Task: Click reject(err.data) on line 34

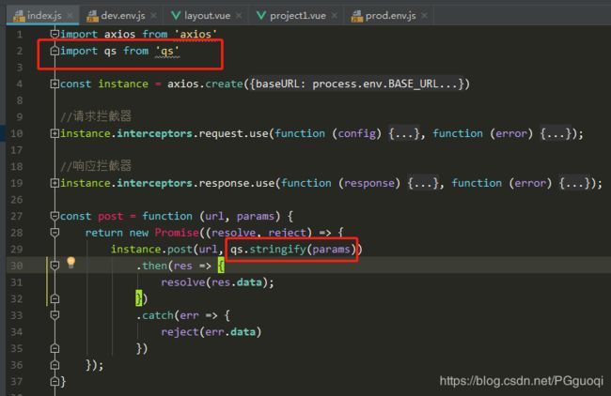Action: [x=211, y=332]
